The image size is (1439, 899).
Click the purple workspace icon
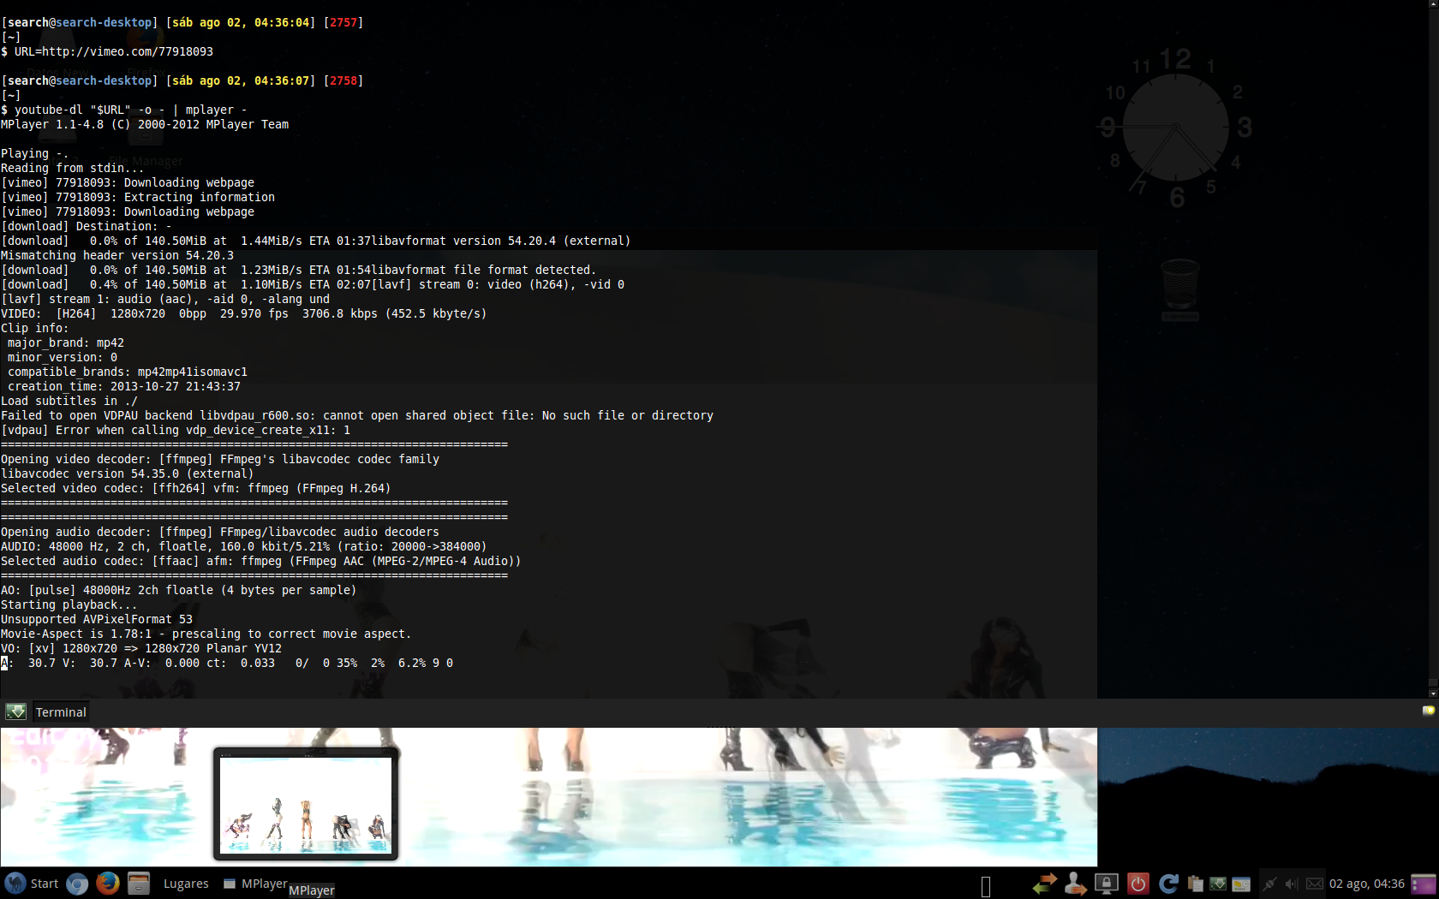click(x=1424, y=884)
